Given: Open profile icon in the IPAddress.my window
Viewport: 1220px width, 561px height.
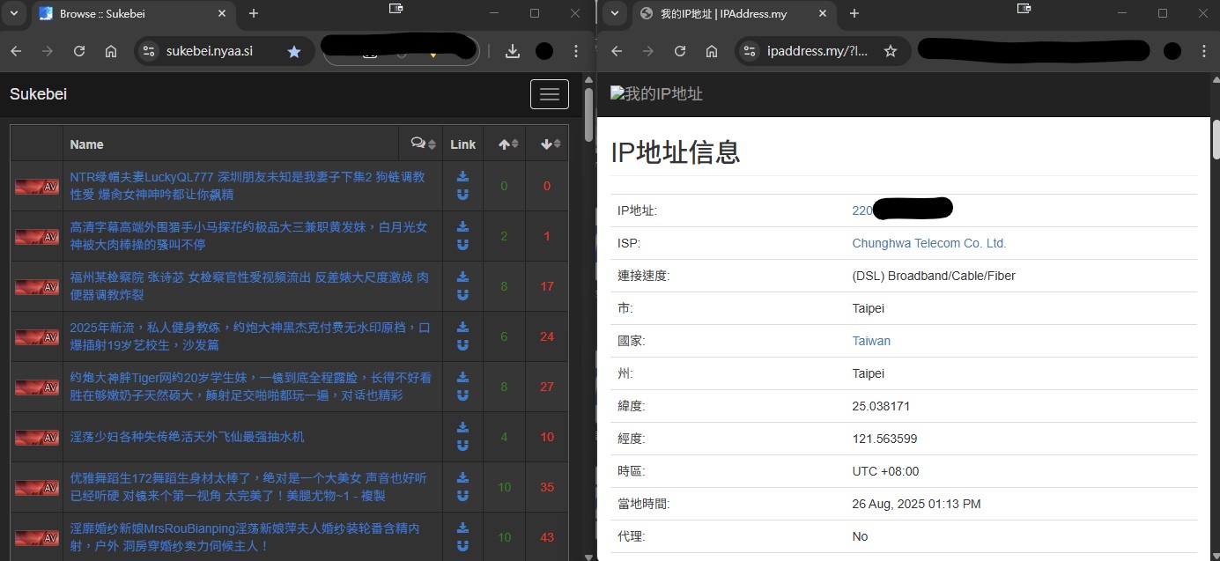Looking at the screenshot, I should [1172, 51].
